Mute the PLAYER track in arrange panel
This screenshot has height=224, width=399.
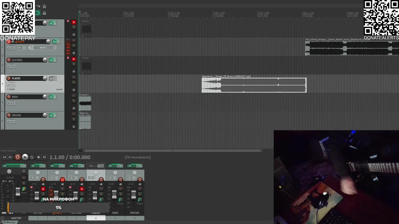(74, 77)
